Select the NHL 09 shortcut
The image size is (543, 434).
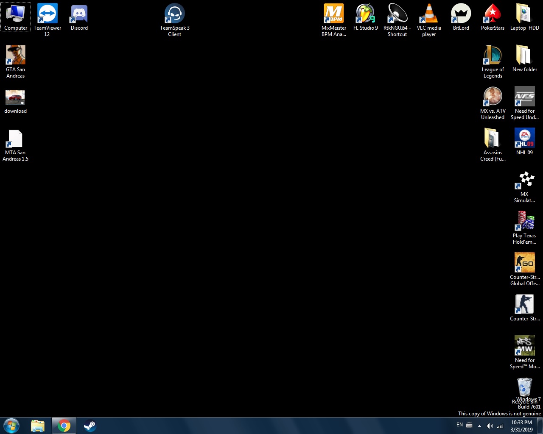click(x=525, y=142)
